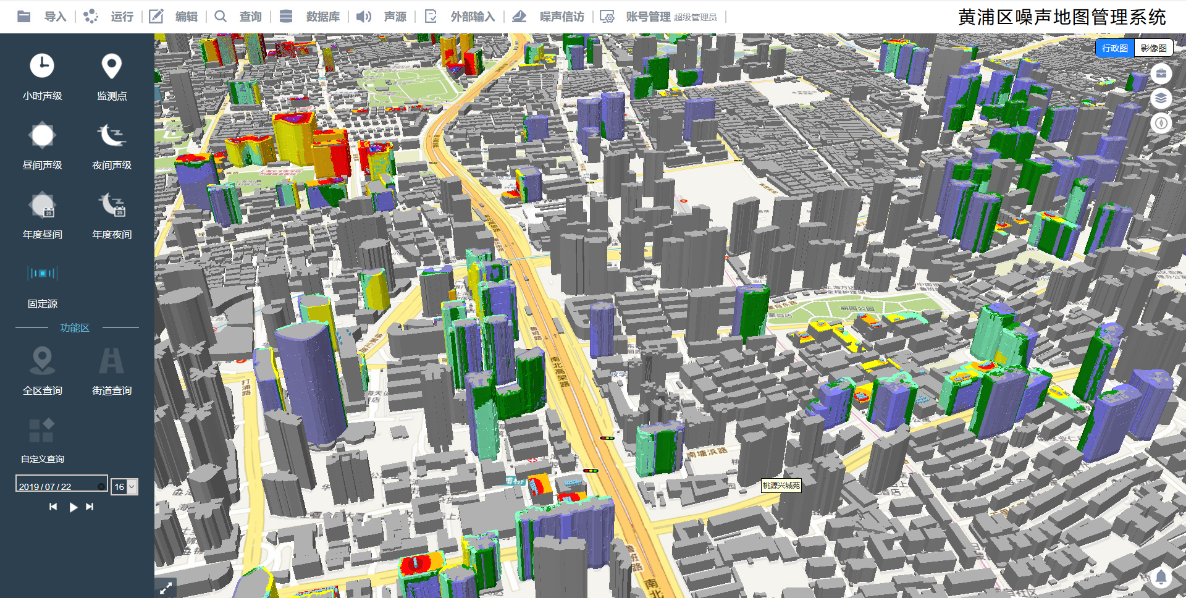
Task: Click the account management monitor icon
Action: click(607, 17)
